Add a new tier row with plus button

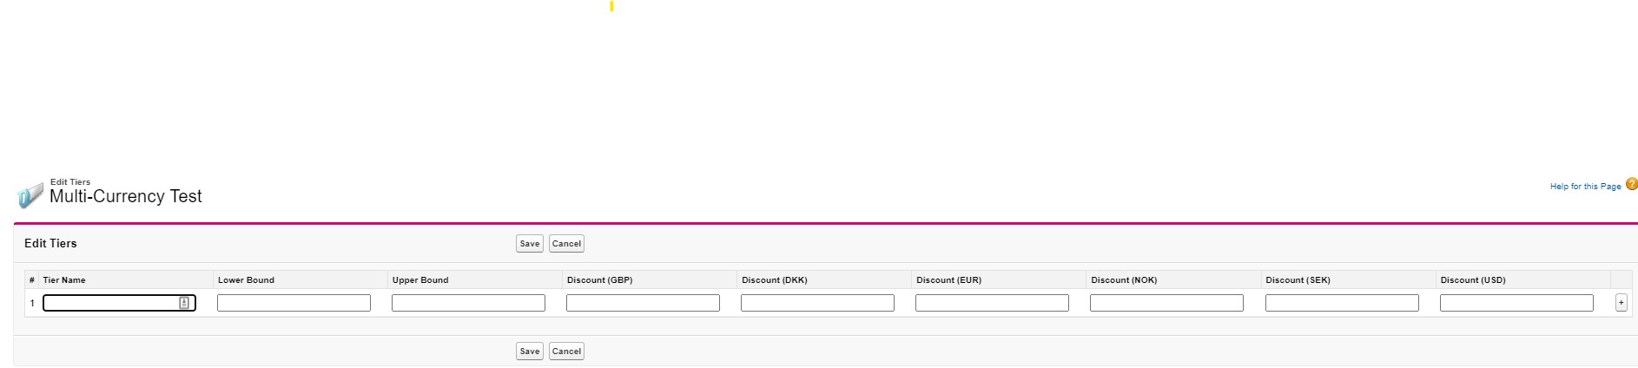1621,302
